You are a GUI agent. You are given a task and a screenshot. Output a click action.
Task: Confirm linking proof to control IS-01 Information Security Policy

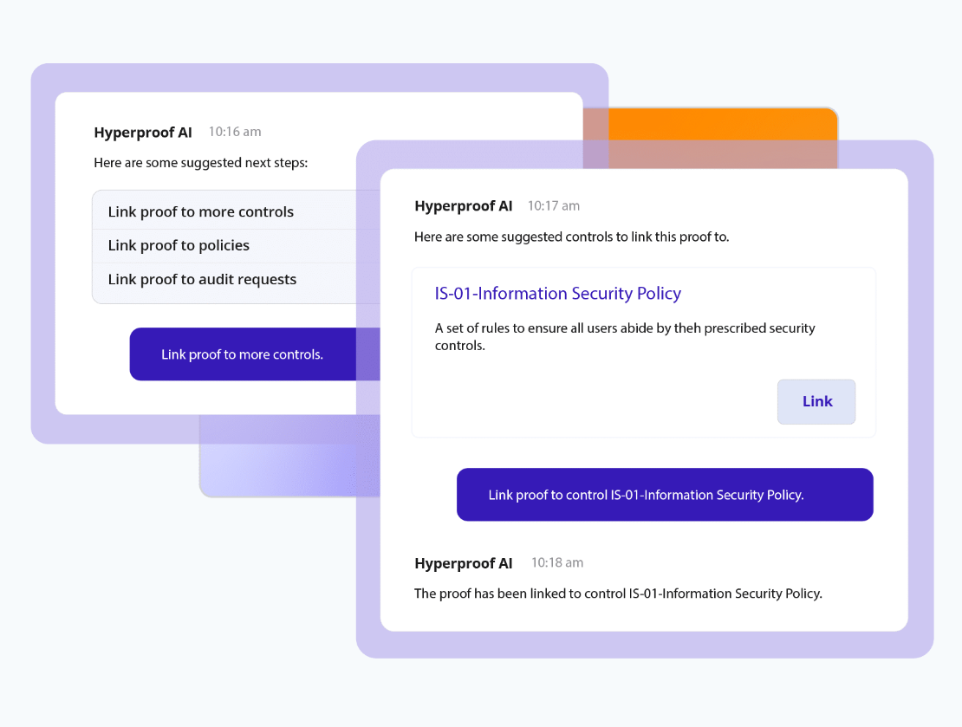coord(665,494)
